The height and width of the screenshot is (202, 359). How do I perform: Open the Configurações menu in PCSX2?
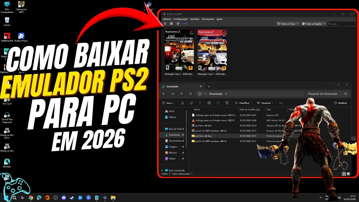tap(180, 19)
